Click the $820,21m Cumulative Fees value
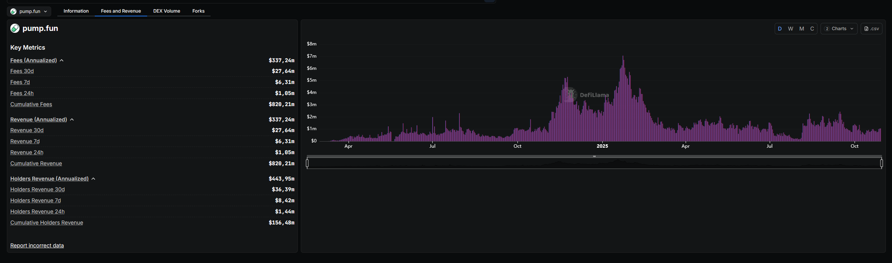Image resolution: width=892 pixels, height=263 pixels. (282, 104)
